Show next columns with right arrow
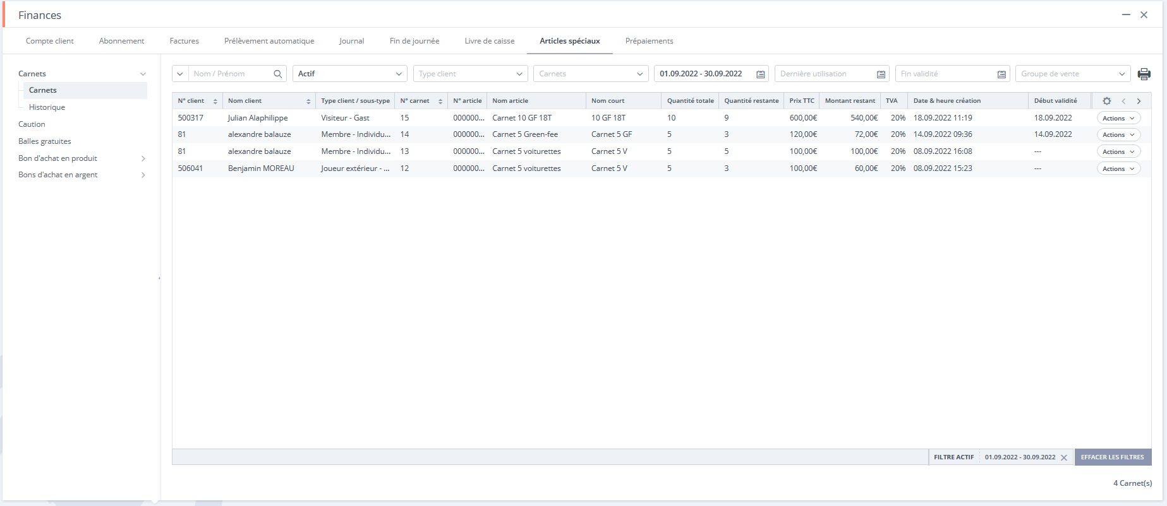 point(1139,101)
